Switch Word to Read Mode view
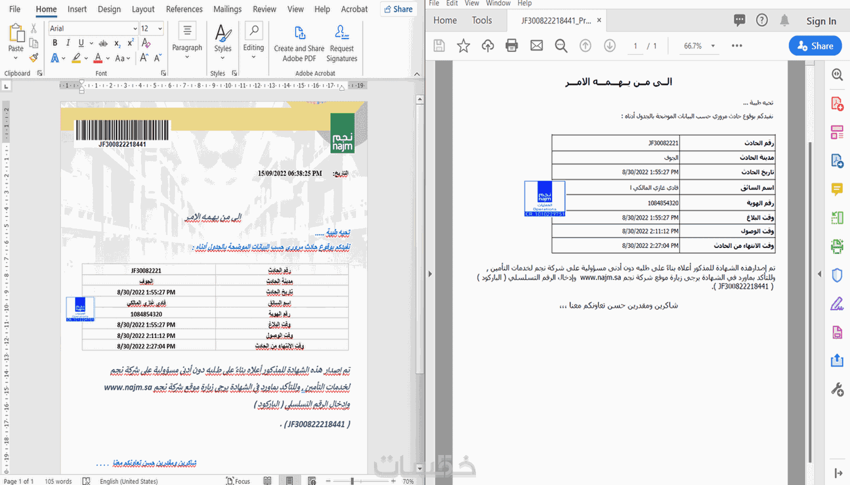Image resolution: width=850 pixels, height=485 pixels. click(267, 481)
